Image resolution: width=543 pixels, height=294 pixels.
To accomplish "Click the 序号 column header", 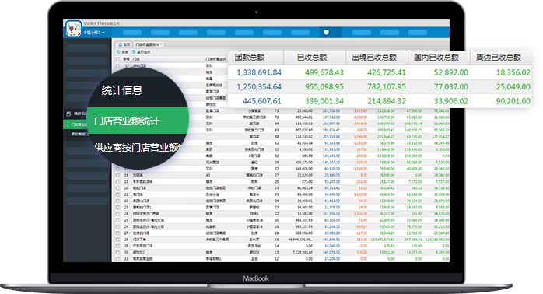I will click(126, 59).
